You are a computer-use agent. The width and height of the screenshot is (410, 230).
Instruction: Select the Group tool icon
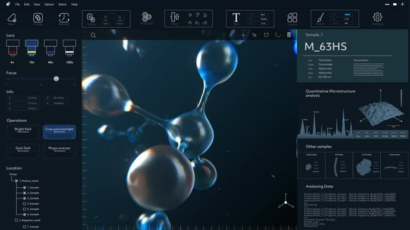coord(91,18)
